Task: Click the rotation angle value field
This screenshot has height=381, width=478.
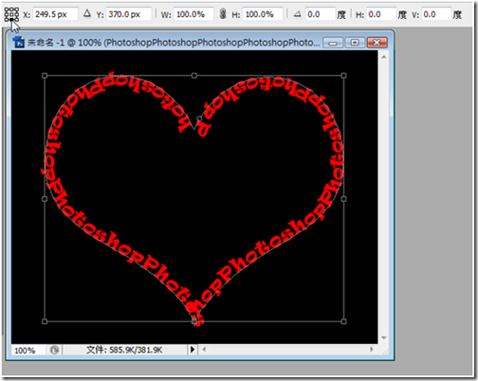Action: tap(320, 14)
